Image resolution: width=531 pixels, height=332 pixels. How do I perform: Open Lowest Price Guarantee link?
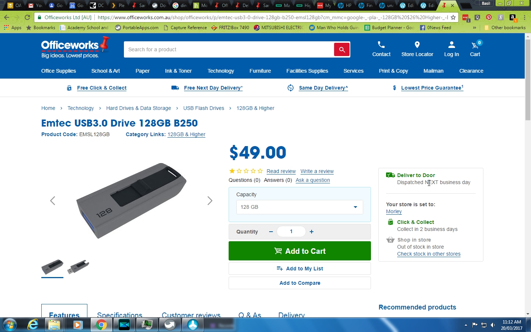[432, 88]
